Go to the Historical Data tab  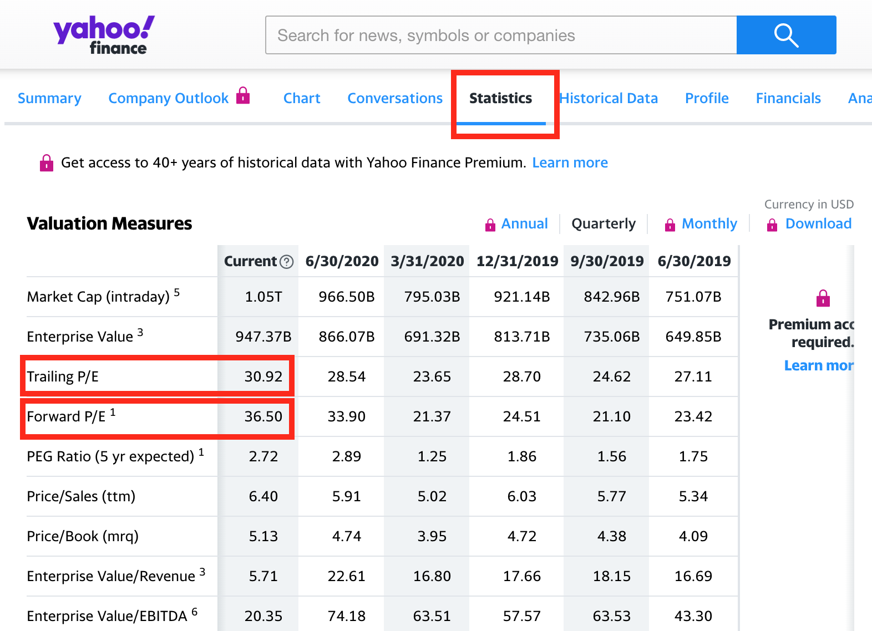[x=609, y=98]
